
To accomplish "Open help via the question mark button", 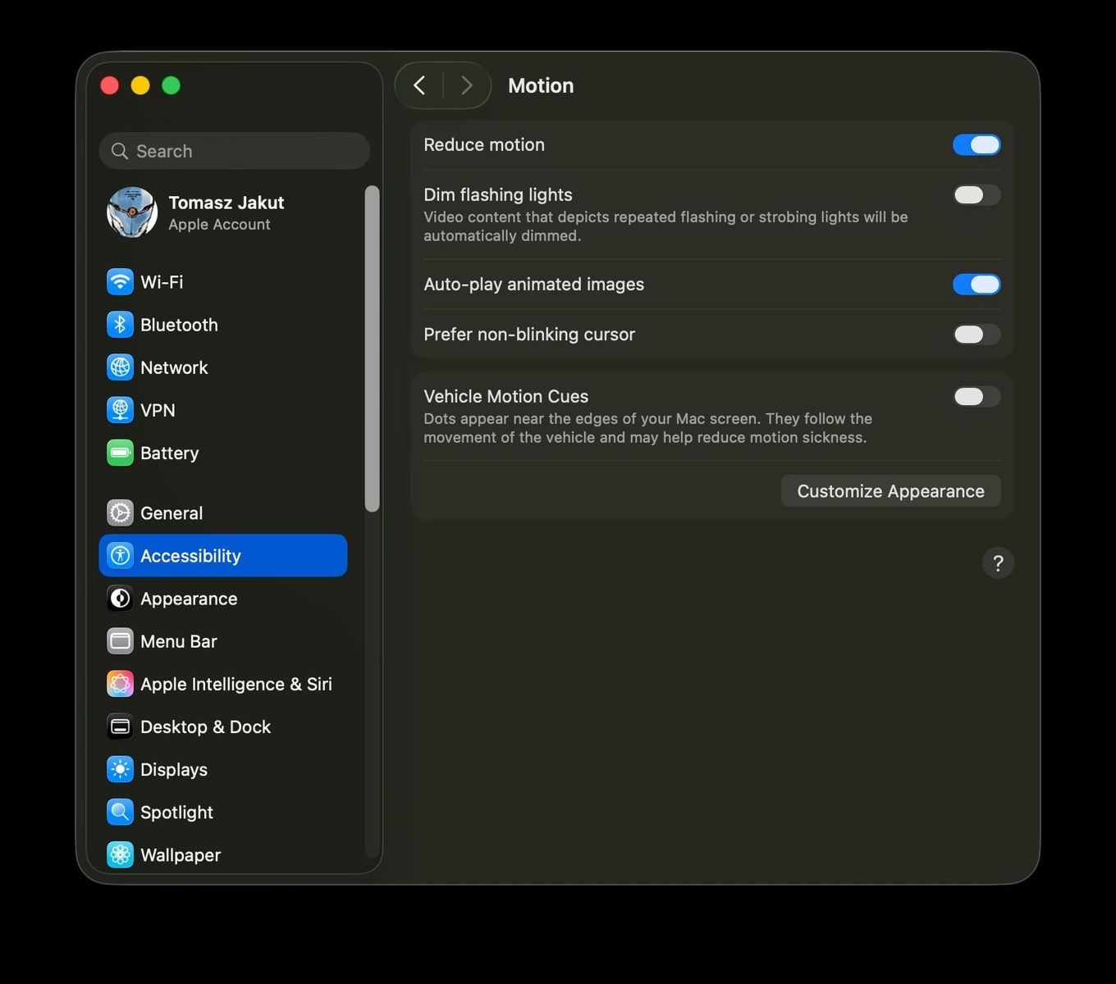I will tap(998, 563).
